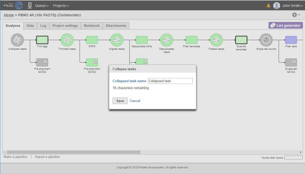Save the collapsed task name
Image resolution: width=305 pixels, height=174 pixels.
click(x=120, y=101)
